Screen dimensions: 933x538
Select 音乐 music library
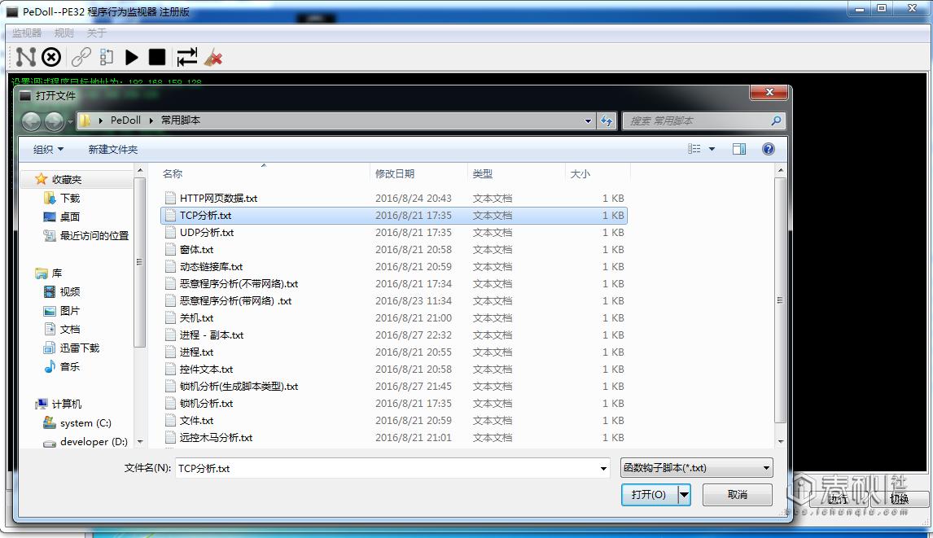pos(70,366)
